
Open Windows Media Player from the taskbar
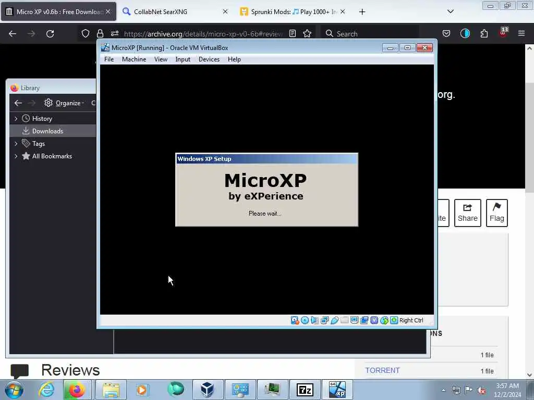point(142,390)
